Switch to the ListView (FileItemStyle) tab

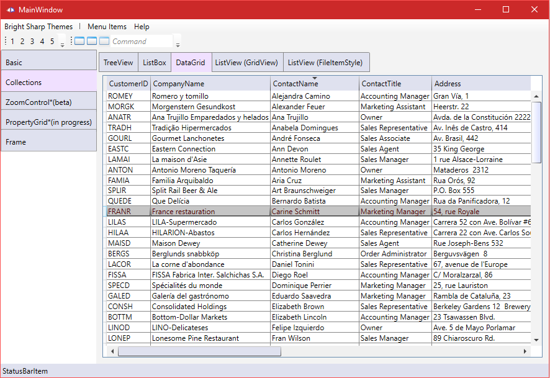tap(327, 63)
